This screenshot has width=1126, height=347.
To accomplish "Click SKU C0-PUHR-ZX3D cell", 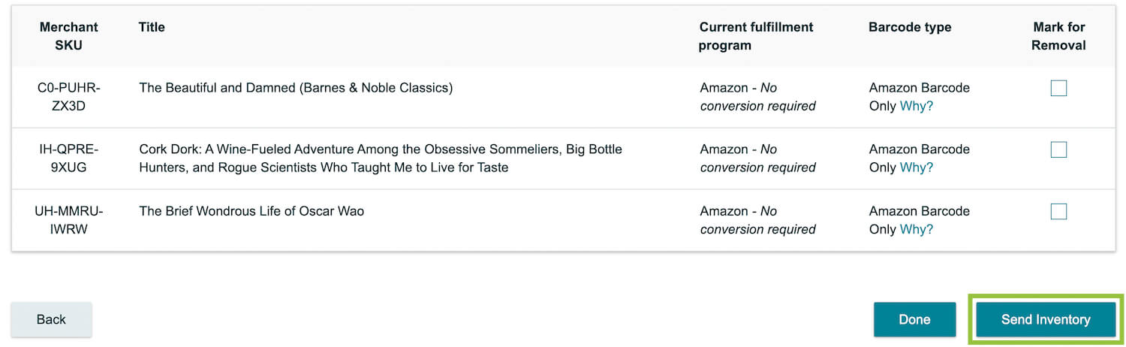I will (x=69, y=97).
